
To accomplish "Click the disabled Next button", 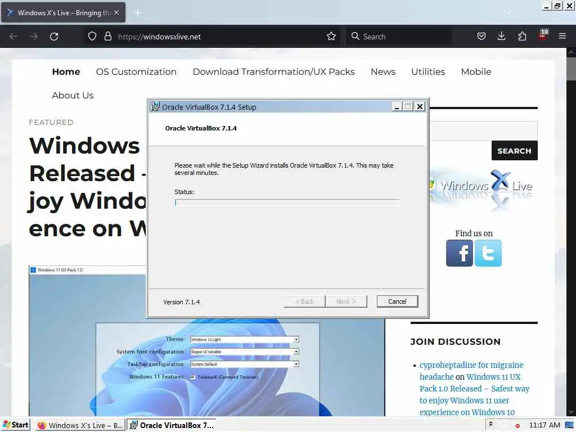I will (346, 301).
